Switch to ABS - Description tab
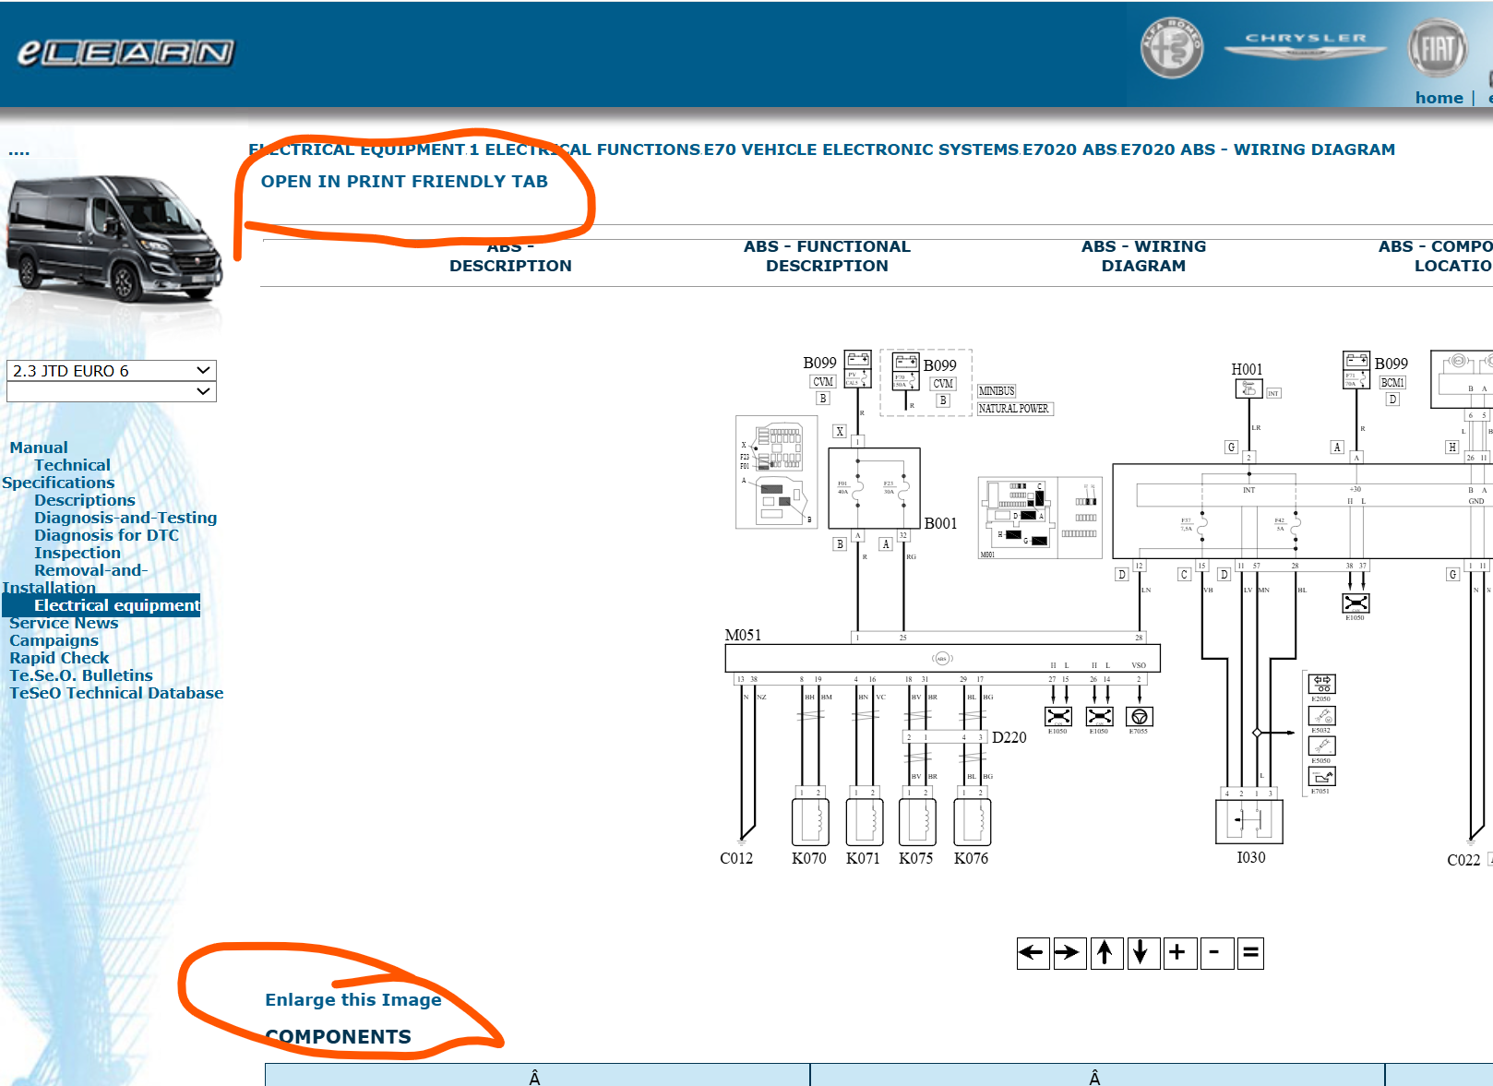1493x1086 pixels. [510, 257]
